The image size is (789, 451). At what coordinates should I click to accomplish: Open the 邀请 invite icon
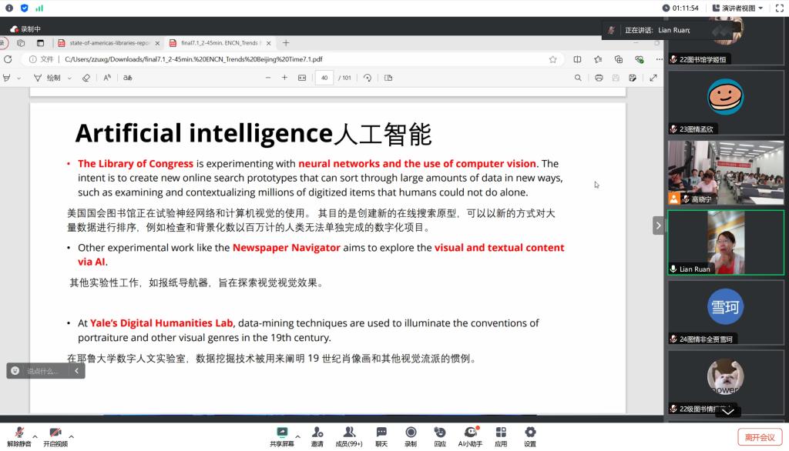(317, 436)
